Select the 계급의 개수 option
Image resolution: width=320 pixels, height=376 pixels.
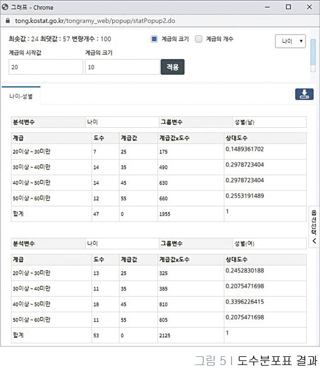[199, 39]
